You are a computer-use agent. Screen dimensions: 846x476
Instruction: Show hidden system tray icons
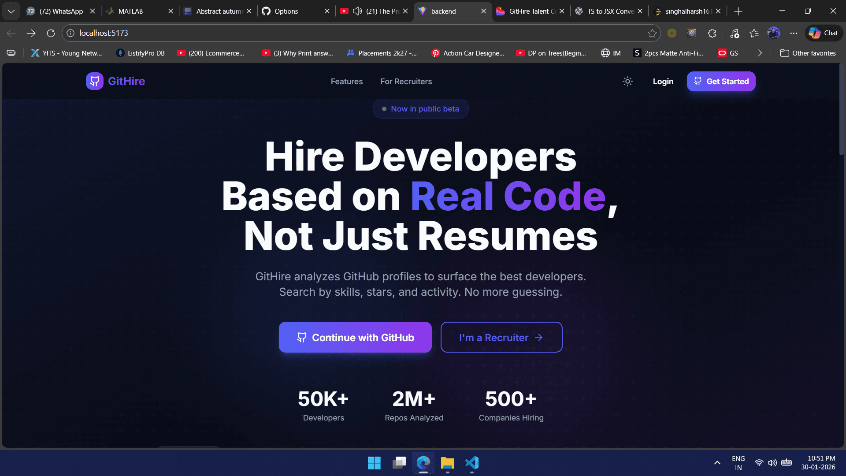click(717, 463)
